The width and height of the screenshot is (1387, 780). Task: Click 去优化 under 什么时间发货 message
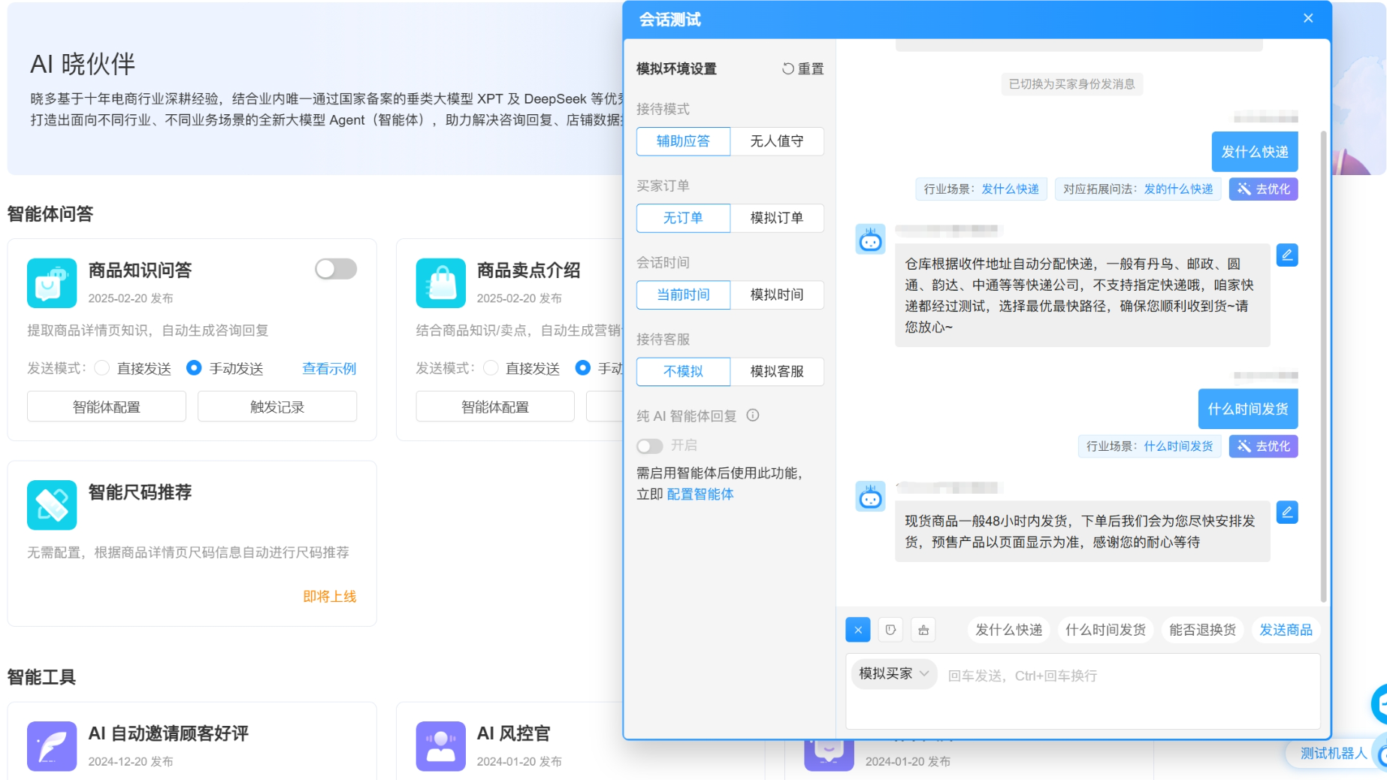pyautogui.click(x=1263, y=446)
